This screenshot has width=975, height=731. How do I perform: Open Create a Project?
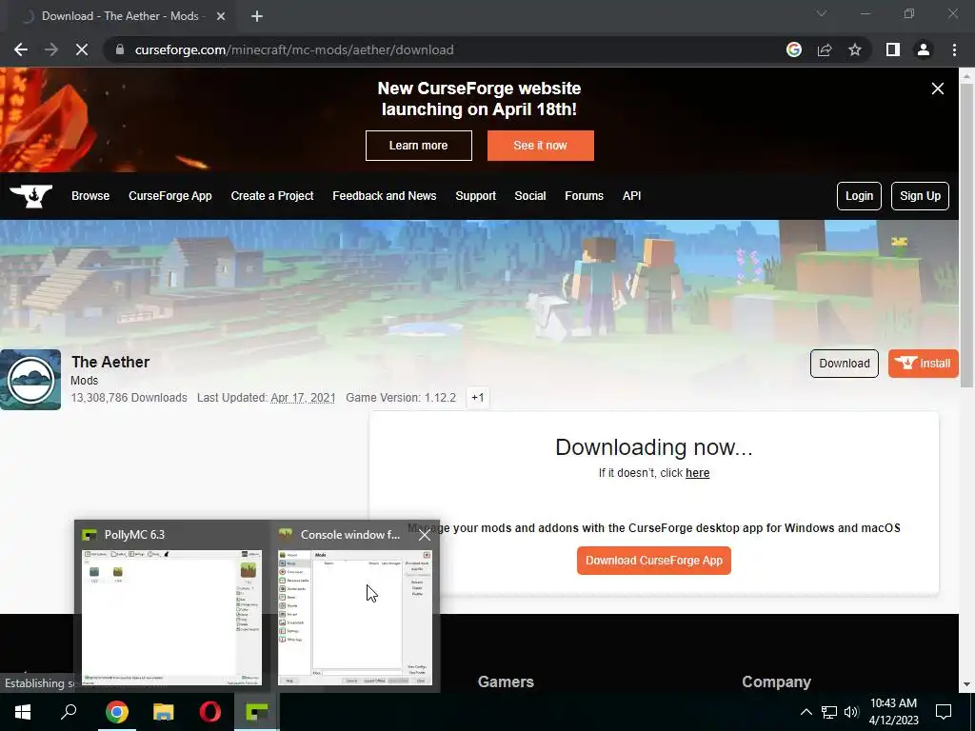pyautogui.click(x=272, y=196)
